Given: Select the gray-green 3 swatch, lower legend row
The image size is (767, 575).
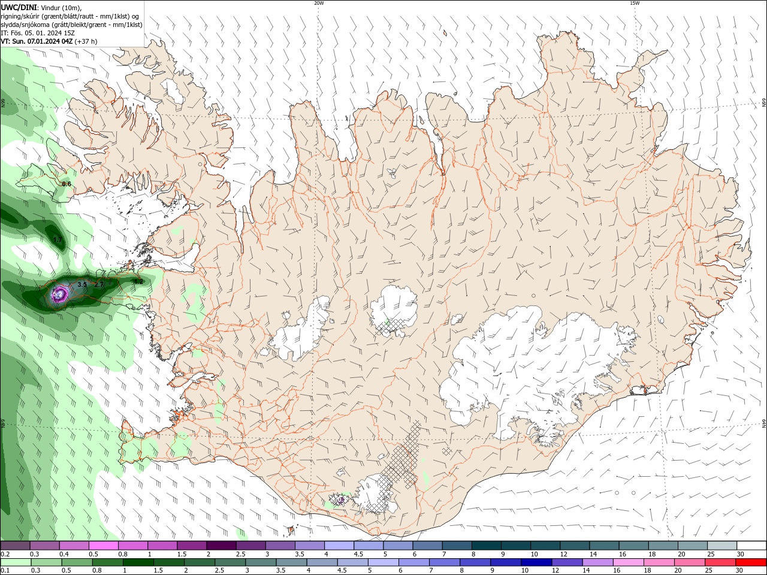Looking at the screenshot, I should (261, 562).
